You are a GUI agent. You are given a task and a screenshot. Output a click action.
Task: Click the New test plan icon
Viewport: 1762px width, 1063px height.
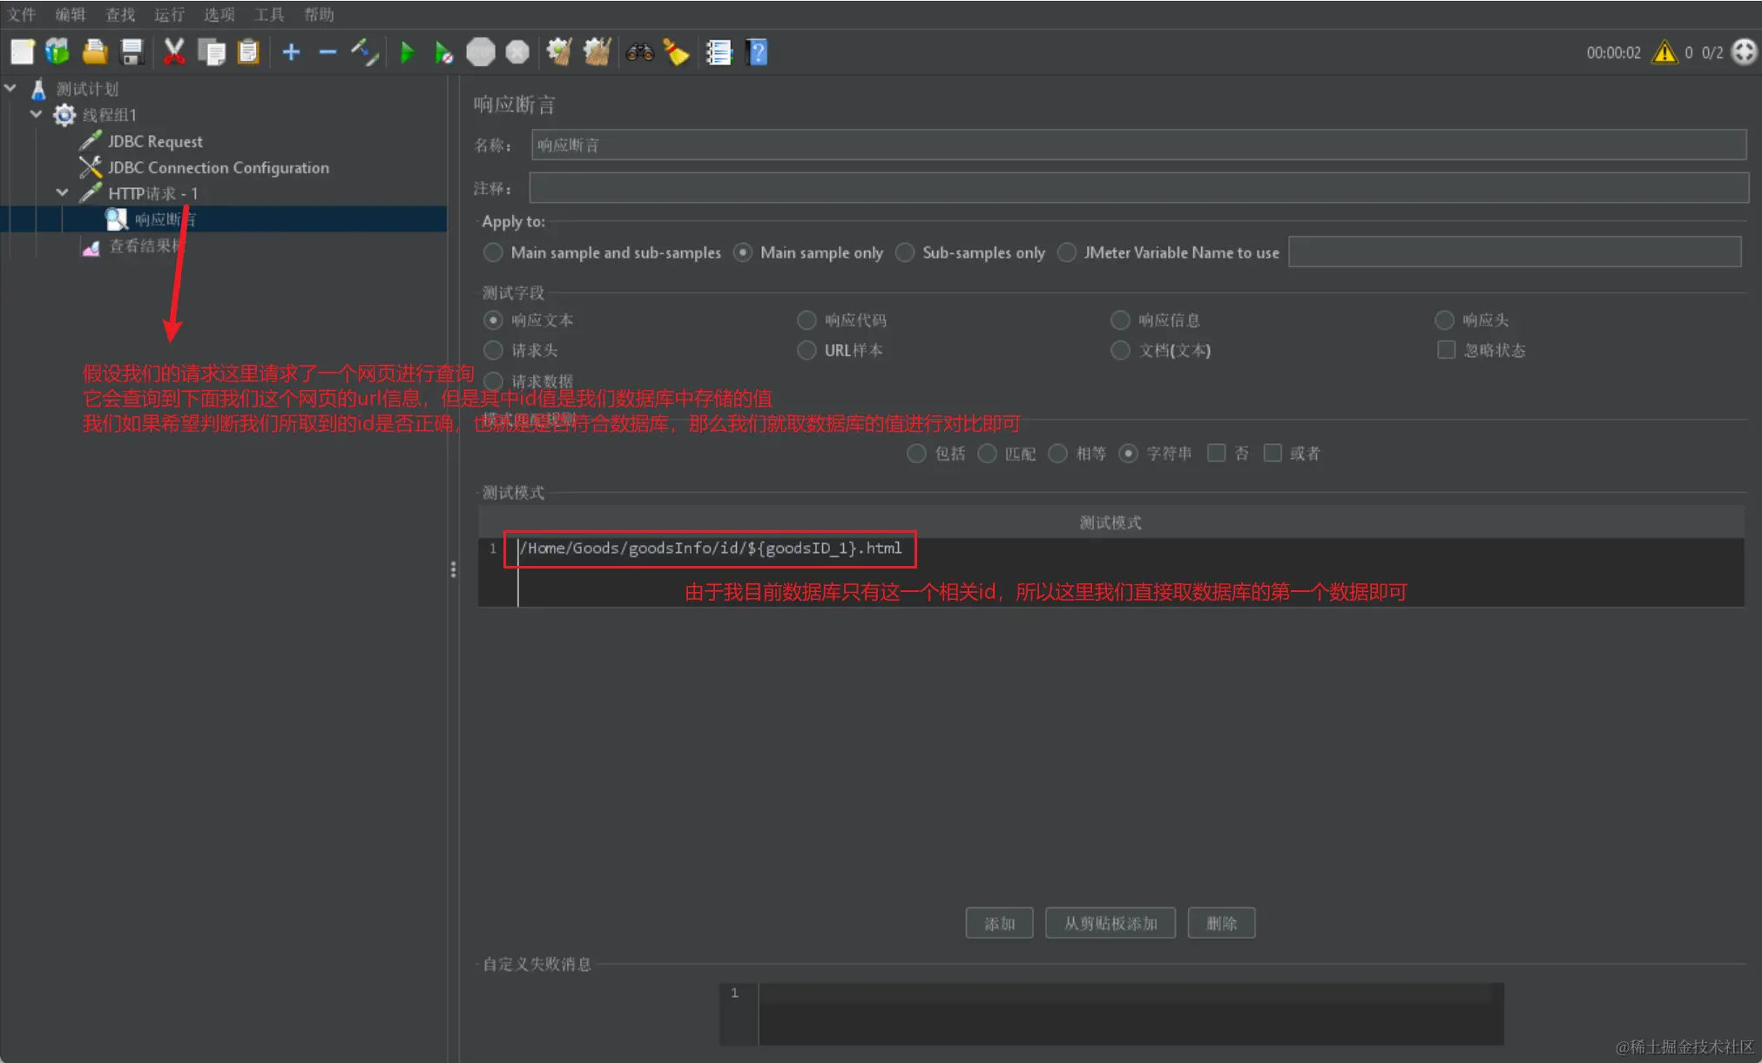point(22,52)
